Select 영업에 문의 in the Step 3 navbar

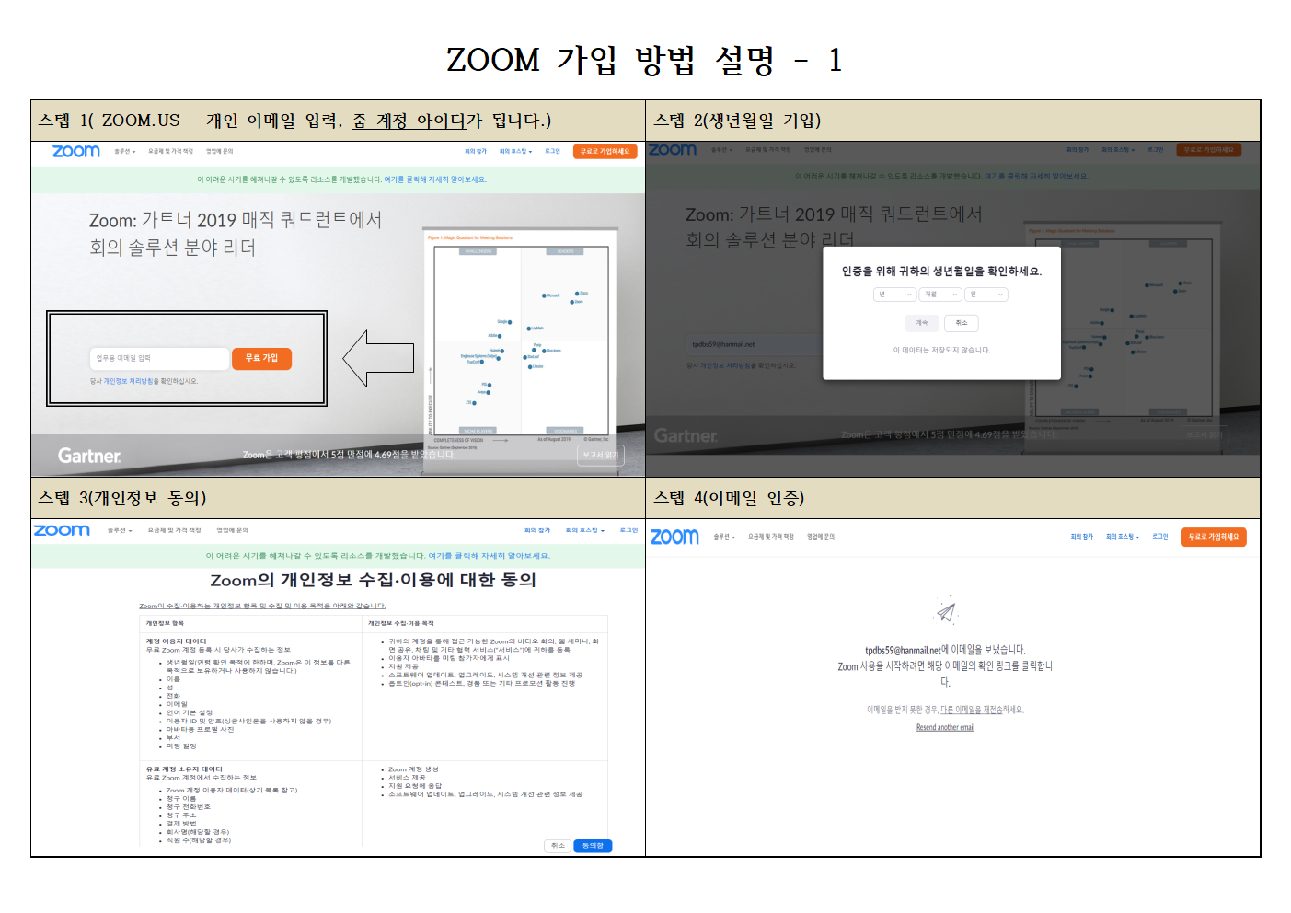(232, 530)
